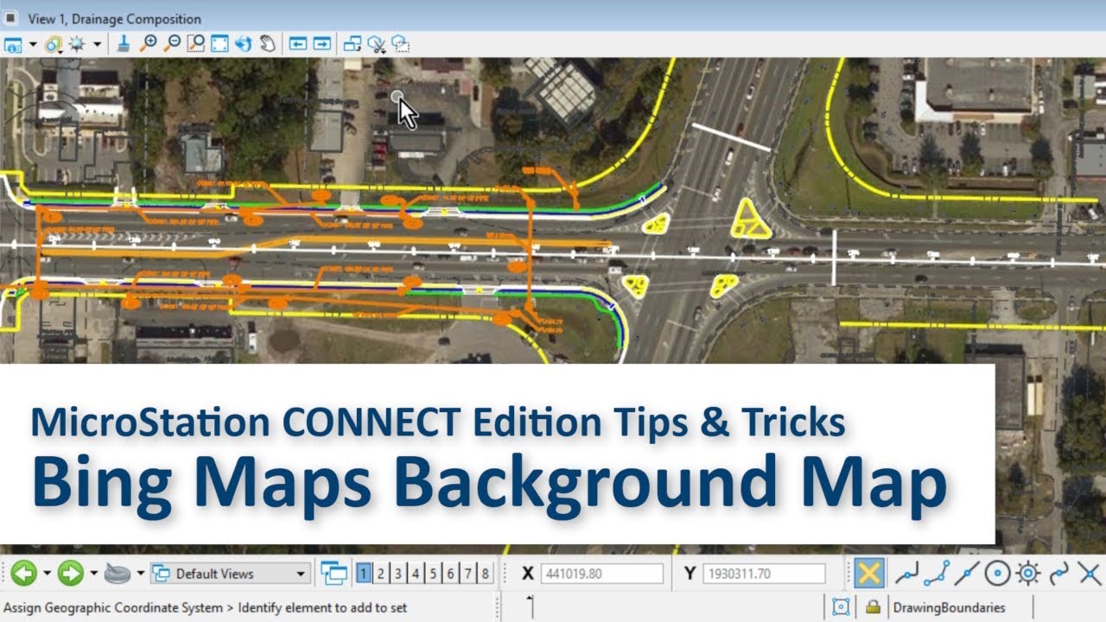Open the Clip Volume scissors tool
The image size is (1106, 622).
click(x=376, y=43)
